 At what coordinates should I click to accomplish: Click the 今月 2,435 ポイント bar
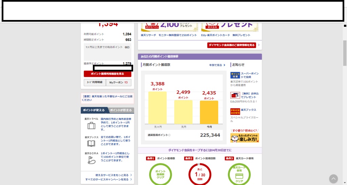coord(209,112)
